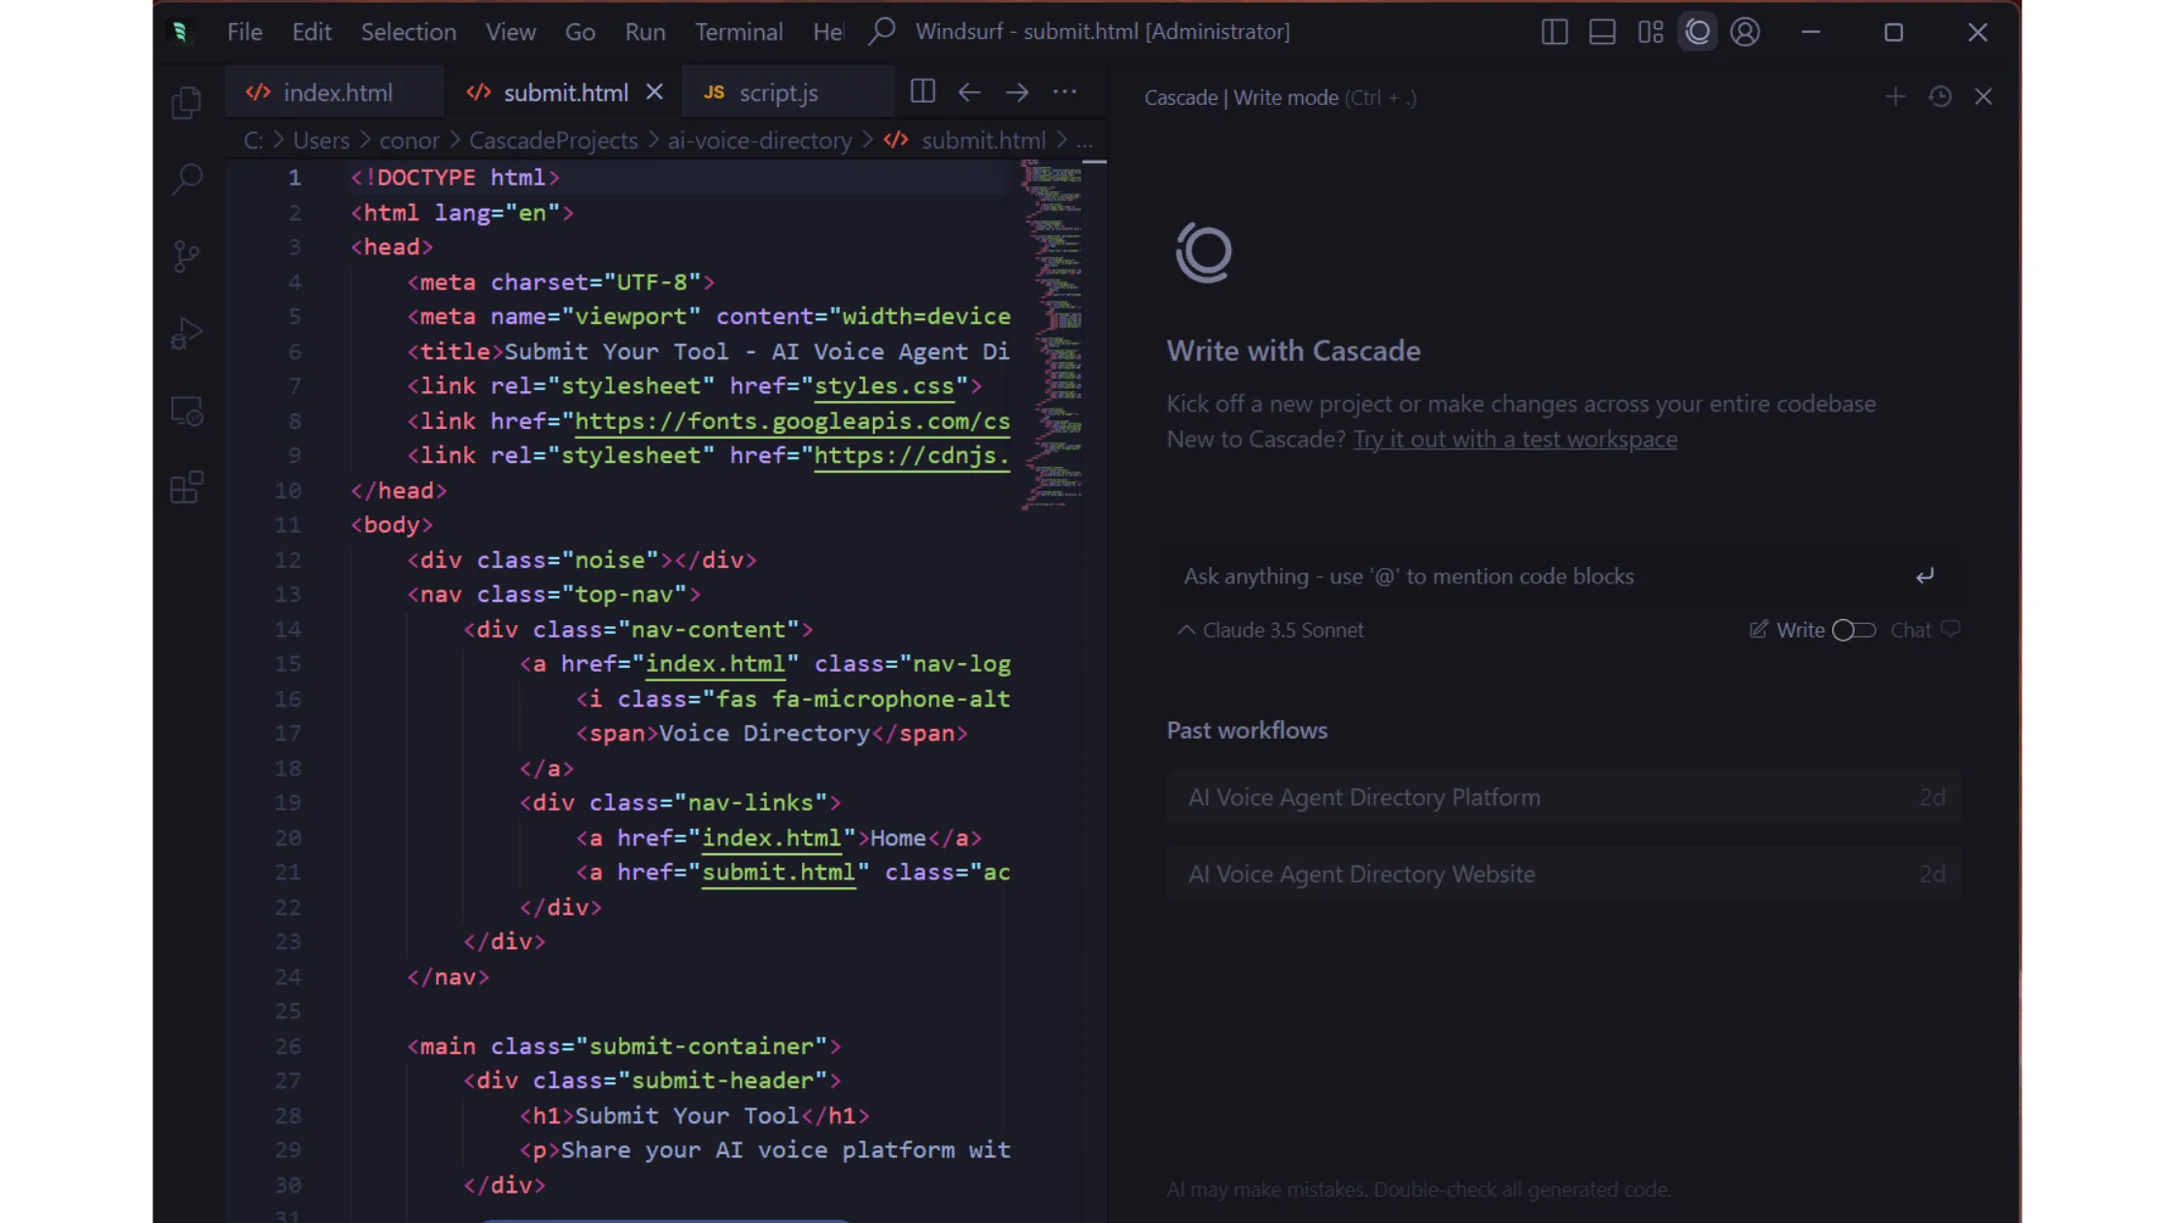Toggle bottom panel layout icon
The height and width of the screenshot is (1223, 2175).
coord(1602,32)
